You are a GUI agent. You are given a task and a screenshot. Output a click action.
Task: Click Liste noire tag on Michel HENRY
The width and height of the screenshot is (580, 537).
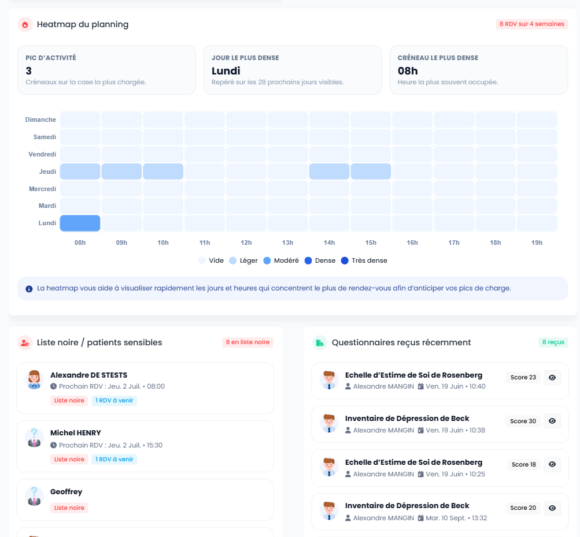coord(69,460)
